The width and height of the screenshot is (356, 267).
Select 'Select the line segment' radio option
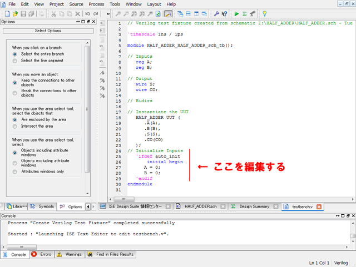coord(15,61)
